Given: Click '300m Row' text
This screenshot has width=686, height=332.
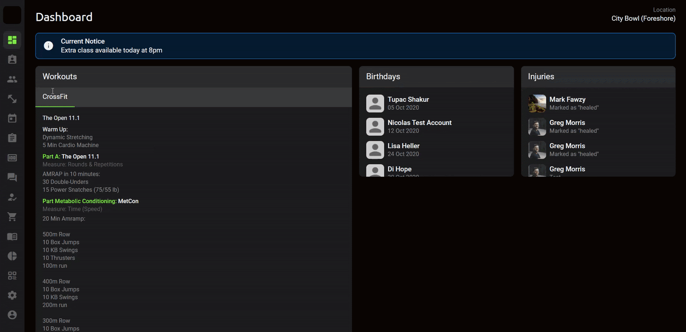Looking at the screenshot, I should (x=56, y=321).
